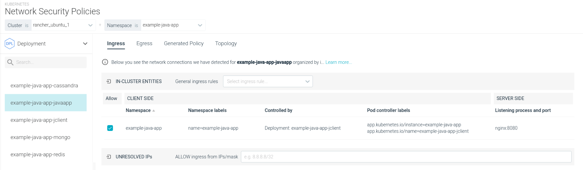Click the plus icon to add filter

point(100,25)
